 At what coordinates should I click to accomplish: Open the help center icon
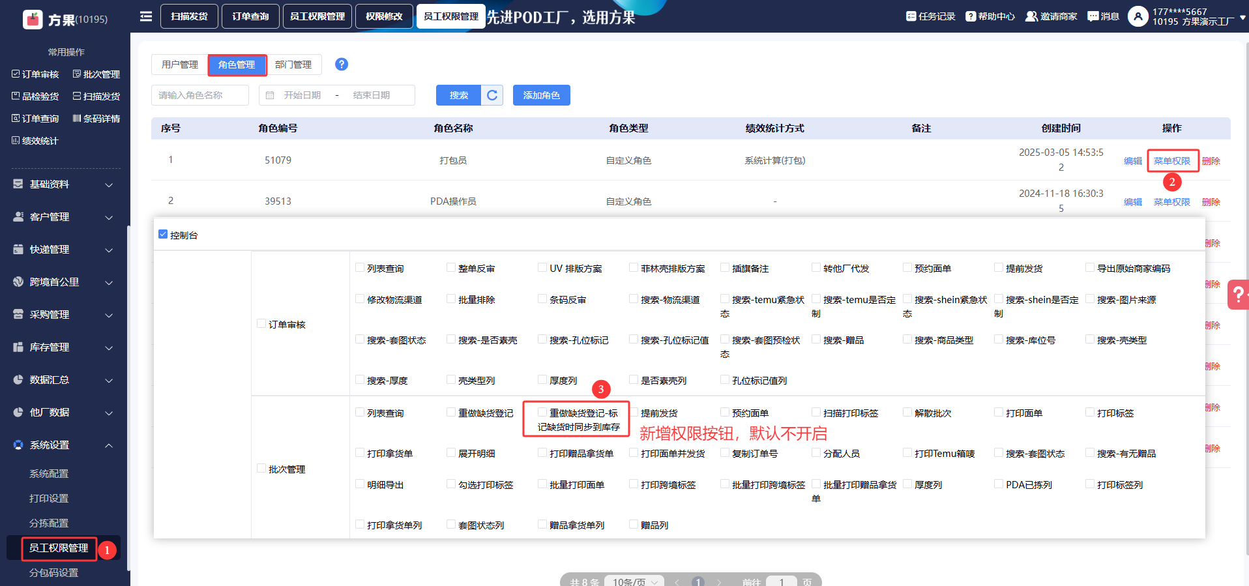[x=971, y=16]
